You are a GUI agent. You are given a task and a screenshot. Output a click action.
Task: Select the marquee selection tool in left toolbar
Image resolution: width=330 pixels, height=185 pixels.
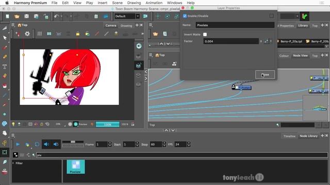5,152
